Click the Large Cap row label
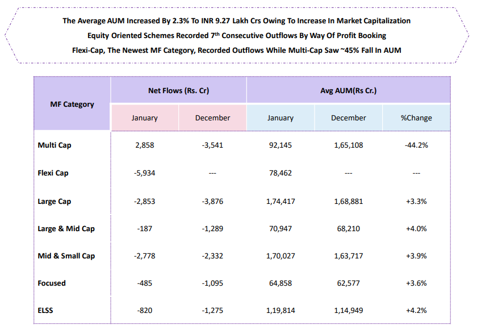This screenshot has width=477, height=330. [x=55, y=201]
